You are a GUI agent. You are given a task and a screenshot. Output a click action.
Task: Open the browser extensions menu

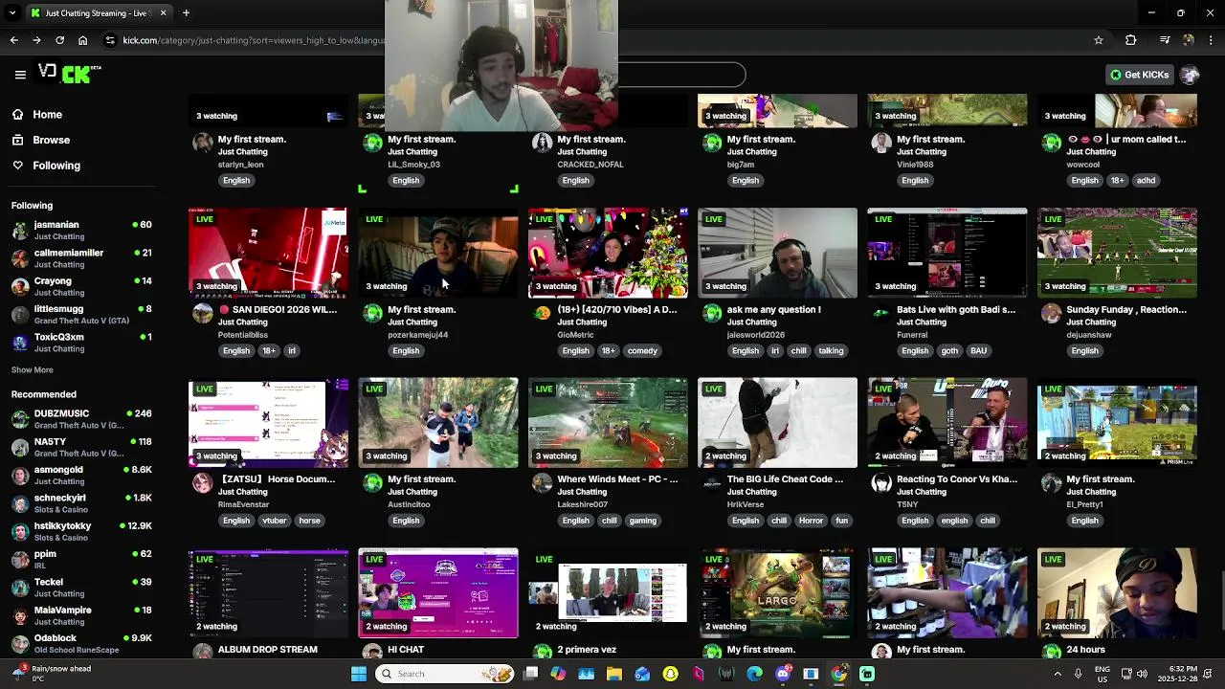(1131, 40)
